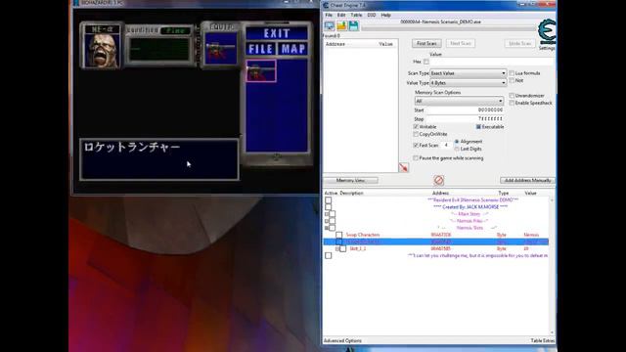
Task: Click the Next Scan button
Action: click(x=461, y=43)
